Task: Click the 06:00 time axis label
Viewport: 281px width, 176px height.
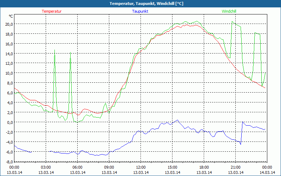Action: coord(77,167)
